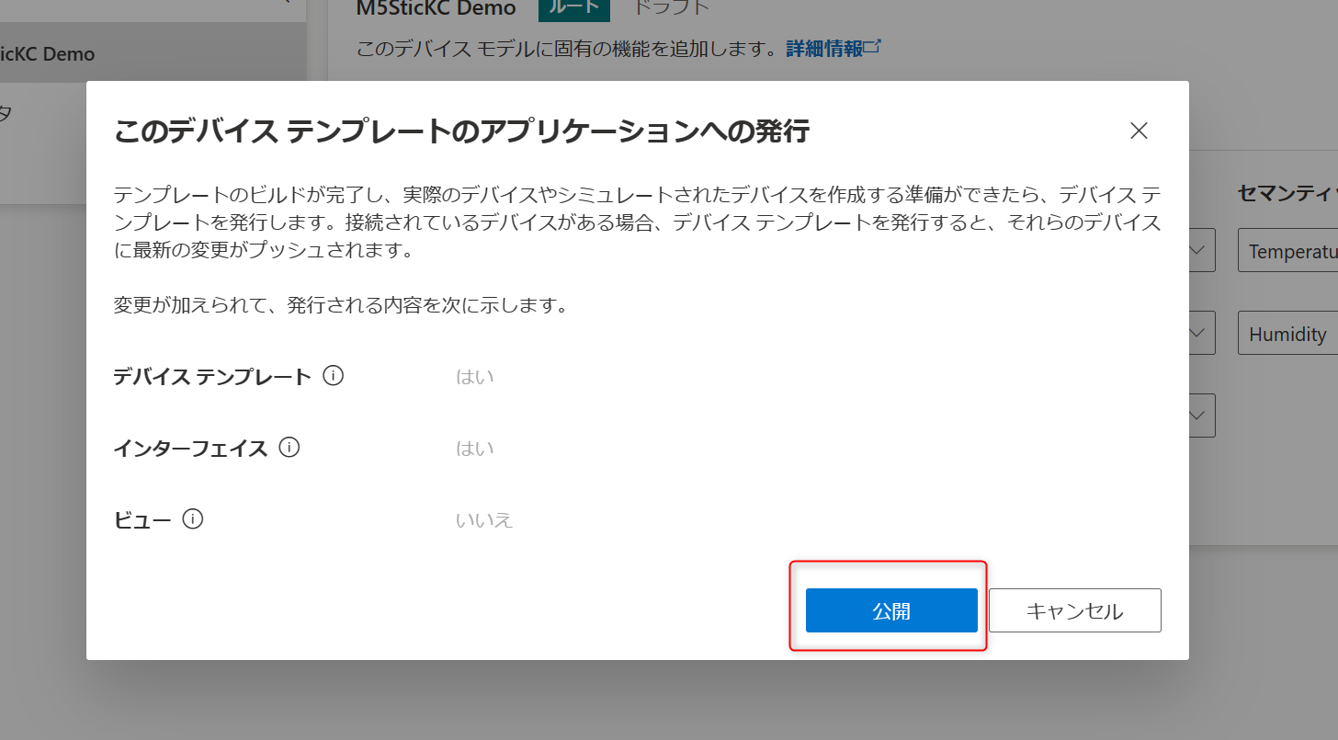Image resolution: width=1338 pixels, height=740 pixels.
Task: Click the ドラフト status label
Action: [x=672, y=7]
